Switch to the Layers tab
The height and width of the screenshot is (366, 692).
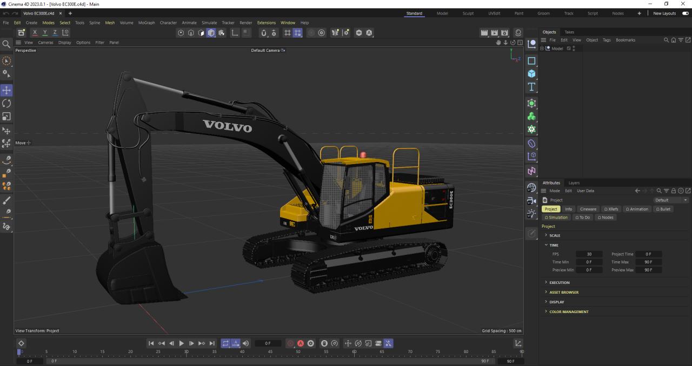pyautogui.click(x=574, y=183)
